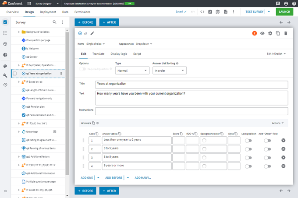Preview the question with the eye icon

262,33
